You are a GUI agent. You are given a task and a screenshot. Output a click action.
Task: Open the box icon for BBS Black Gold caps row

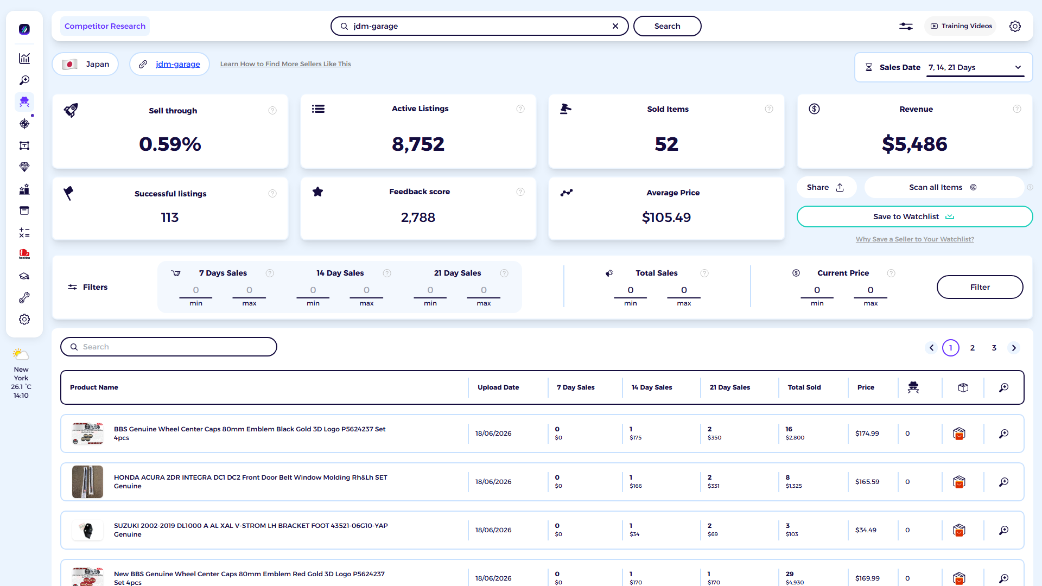[x=959, y=434]
